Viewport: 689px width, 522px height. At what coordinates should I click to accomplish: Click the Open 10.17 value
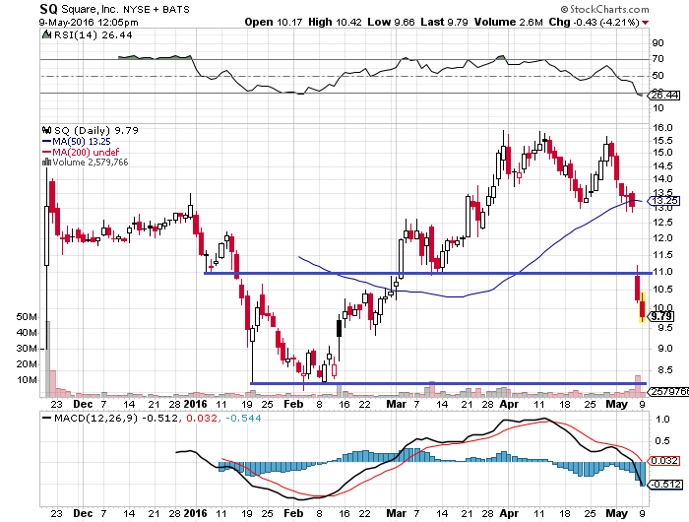[x=274, y=22]
